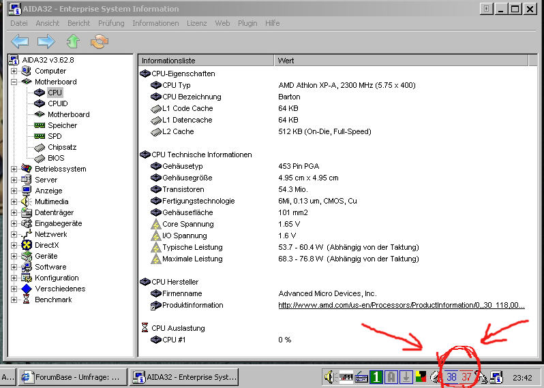Click the Benchmark hourglass icon

pyautogui.click(x=27, y=300)
